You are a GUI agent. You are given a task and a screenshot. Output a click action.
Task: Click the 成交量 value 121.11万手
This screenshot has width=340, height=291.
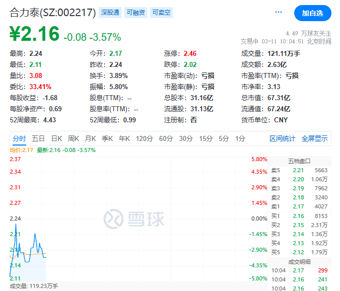[x=284, y=53]
